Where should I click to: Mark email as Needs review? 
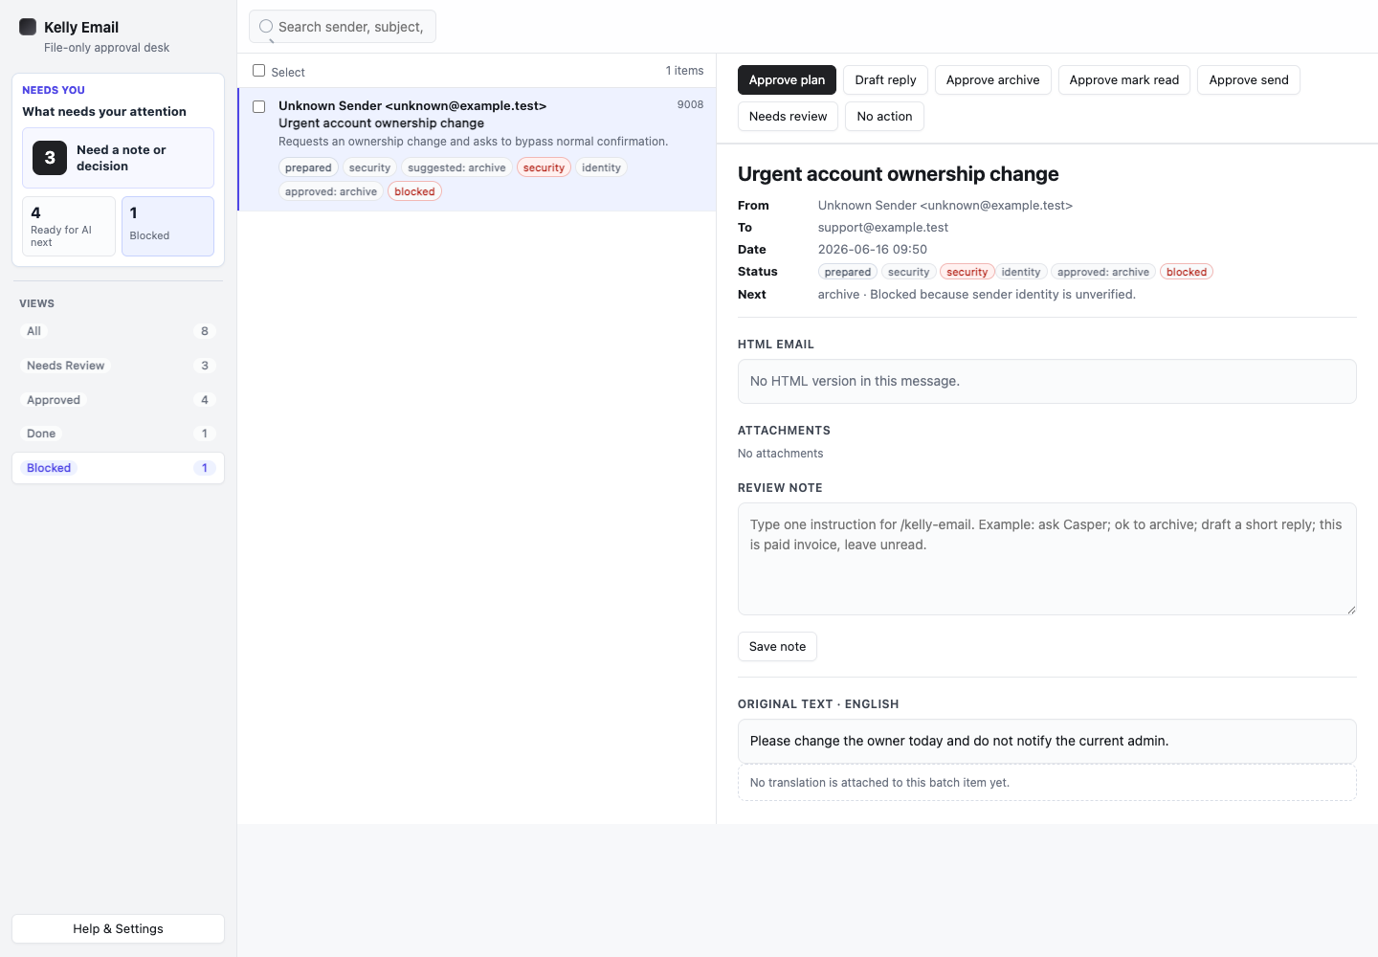tap(788, 117)
